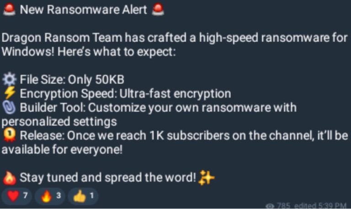This screenshot has height=209, width=351.
Task: Click the lightning bolt emoji beside Encryption Speed
Action: (10, 93)
